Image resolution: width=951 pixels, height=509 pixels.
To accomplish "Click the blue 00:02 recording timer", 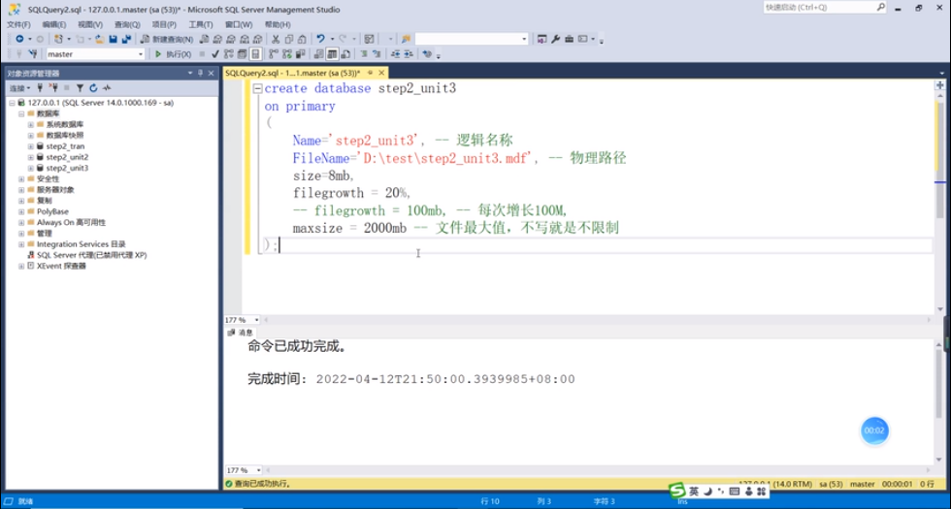I will 874,430.
